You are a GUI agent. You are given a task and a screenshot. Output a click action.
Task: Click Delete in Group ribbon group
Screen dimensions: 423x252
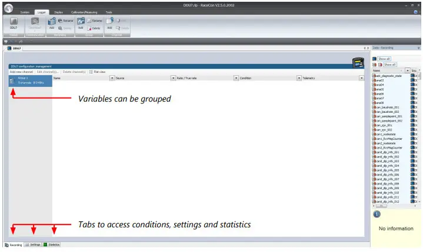pos(94,28)
